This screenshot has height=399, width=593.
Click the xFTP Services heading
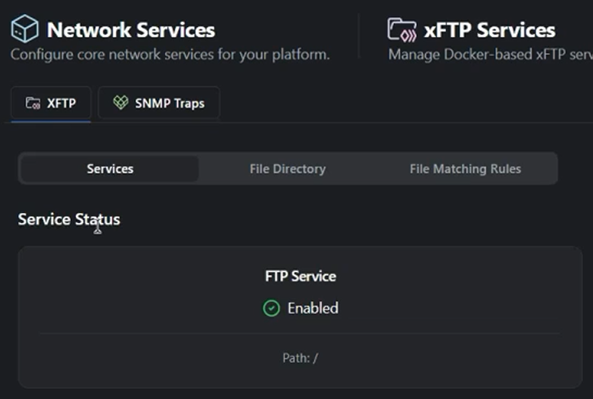point(489,30)
